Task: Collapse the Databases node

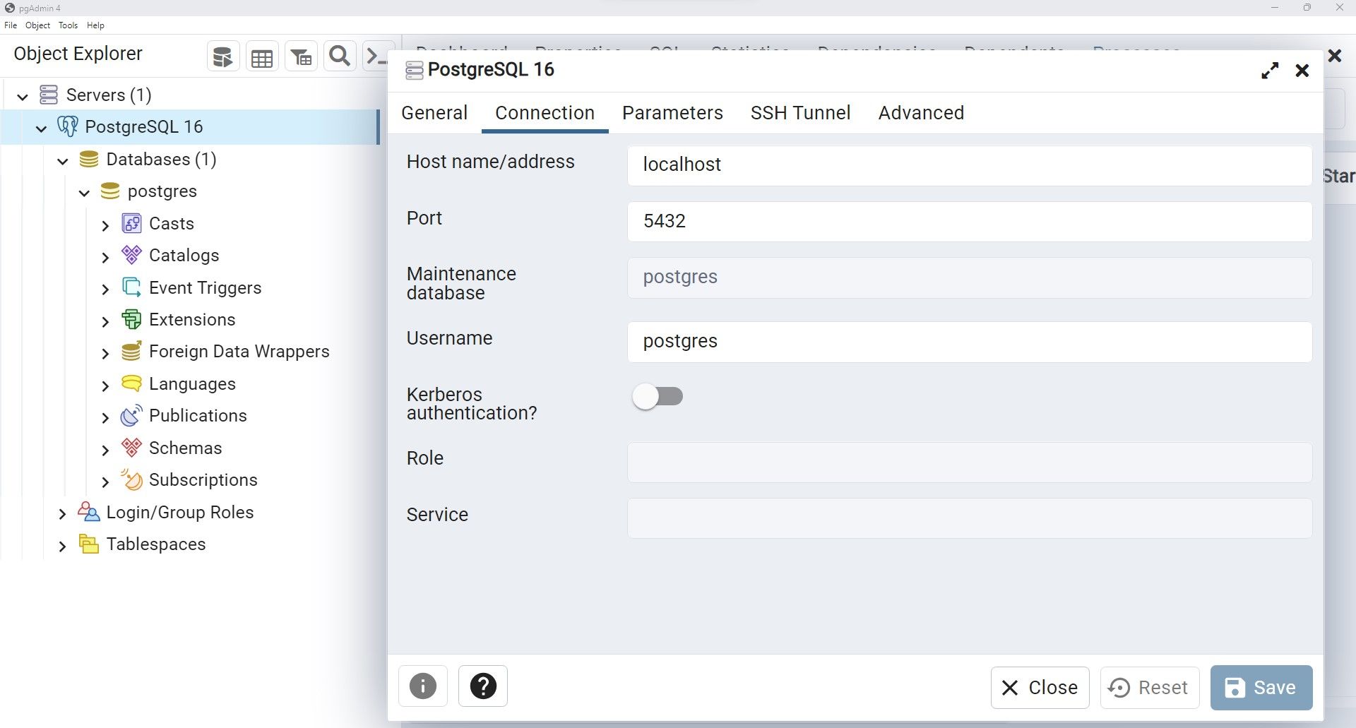Action: tap(62, 161)
